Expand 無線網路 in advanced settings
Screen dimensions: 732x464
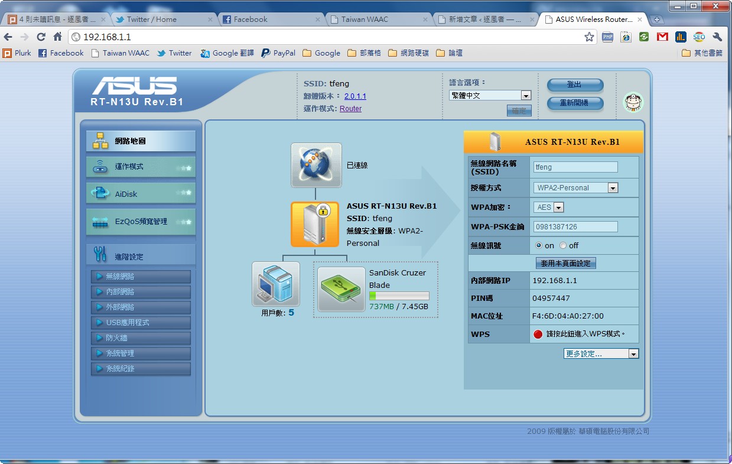tap(141, 277)
